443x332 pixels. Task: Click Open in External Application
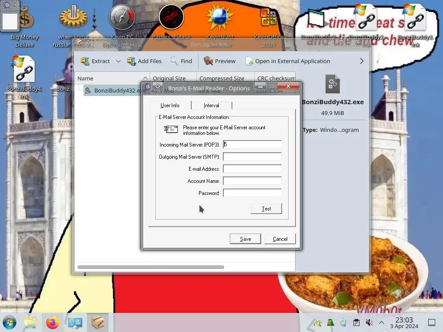pyautogui.click(x=288, y=61)
